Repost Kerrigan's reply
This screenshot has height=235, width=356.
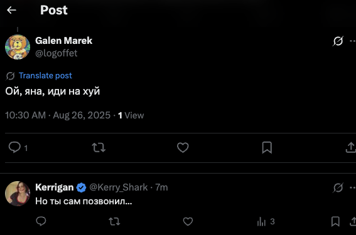114,221
